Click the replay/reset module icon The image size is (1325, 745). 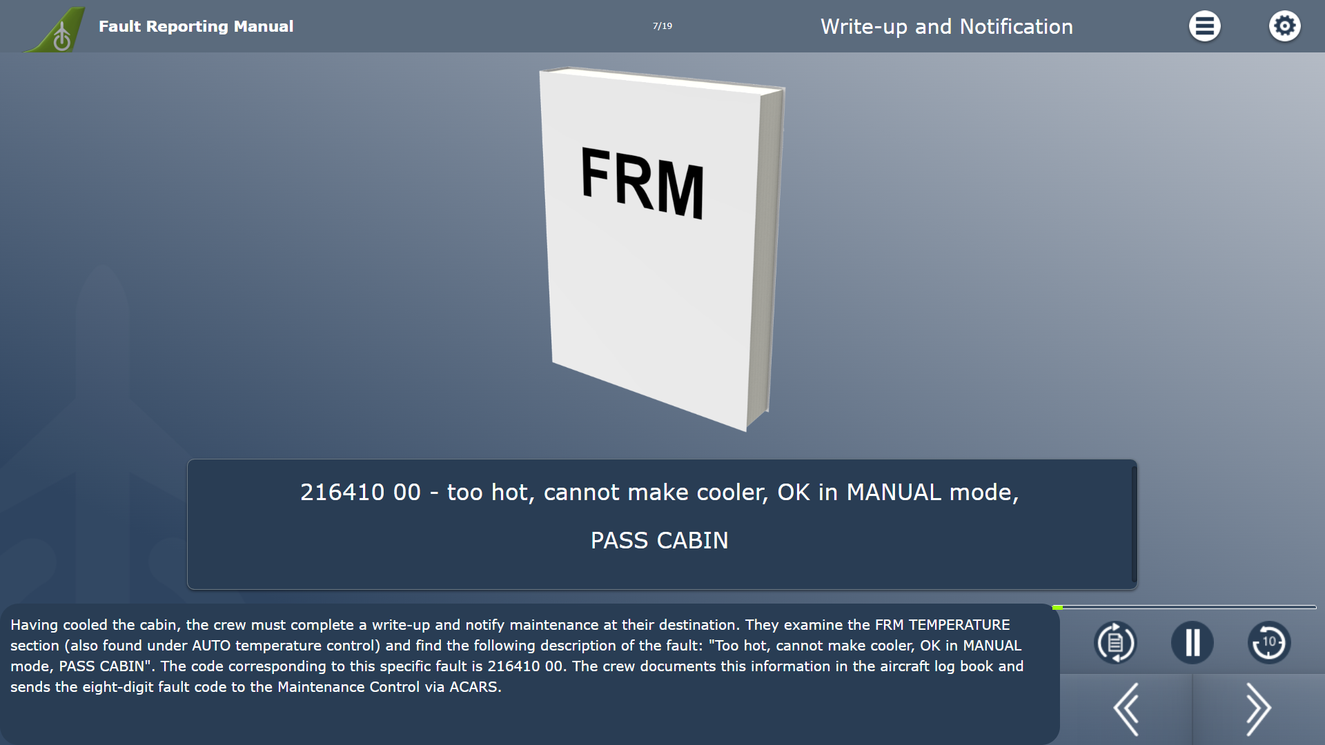(1115, 642)
